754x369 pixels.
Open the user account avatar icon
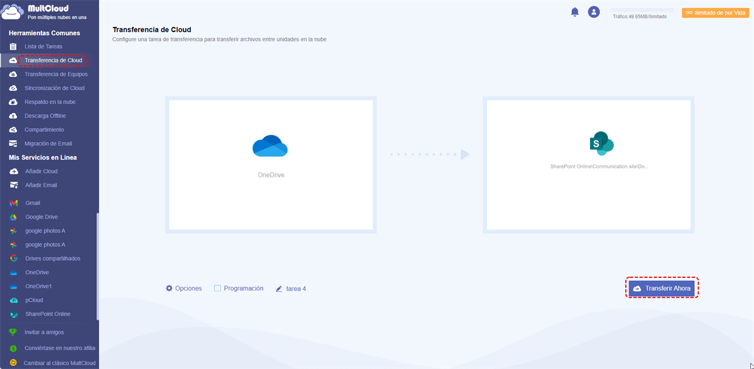[594, 12]
